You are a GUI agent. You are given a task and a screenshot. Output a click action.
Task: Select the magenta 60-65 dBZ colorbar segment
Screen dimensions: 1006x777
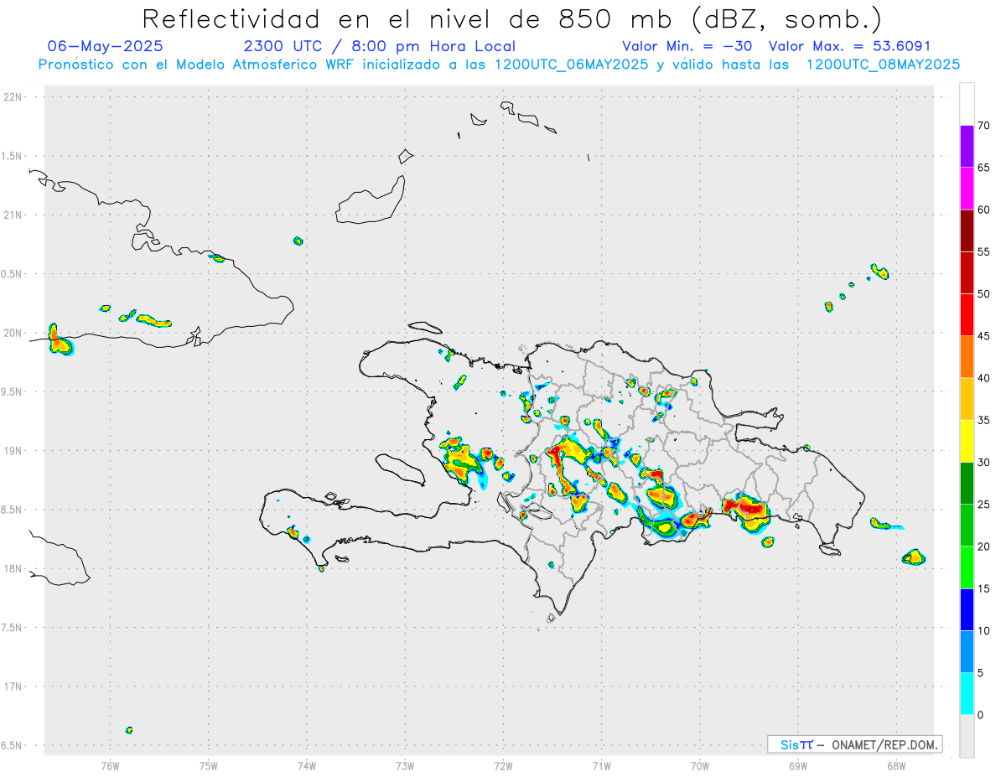click(967, 188)
